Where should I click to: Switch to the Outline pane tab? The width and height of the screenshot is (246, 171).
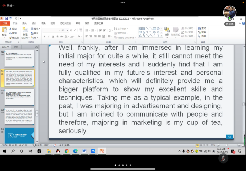16,47
